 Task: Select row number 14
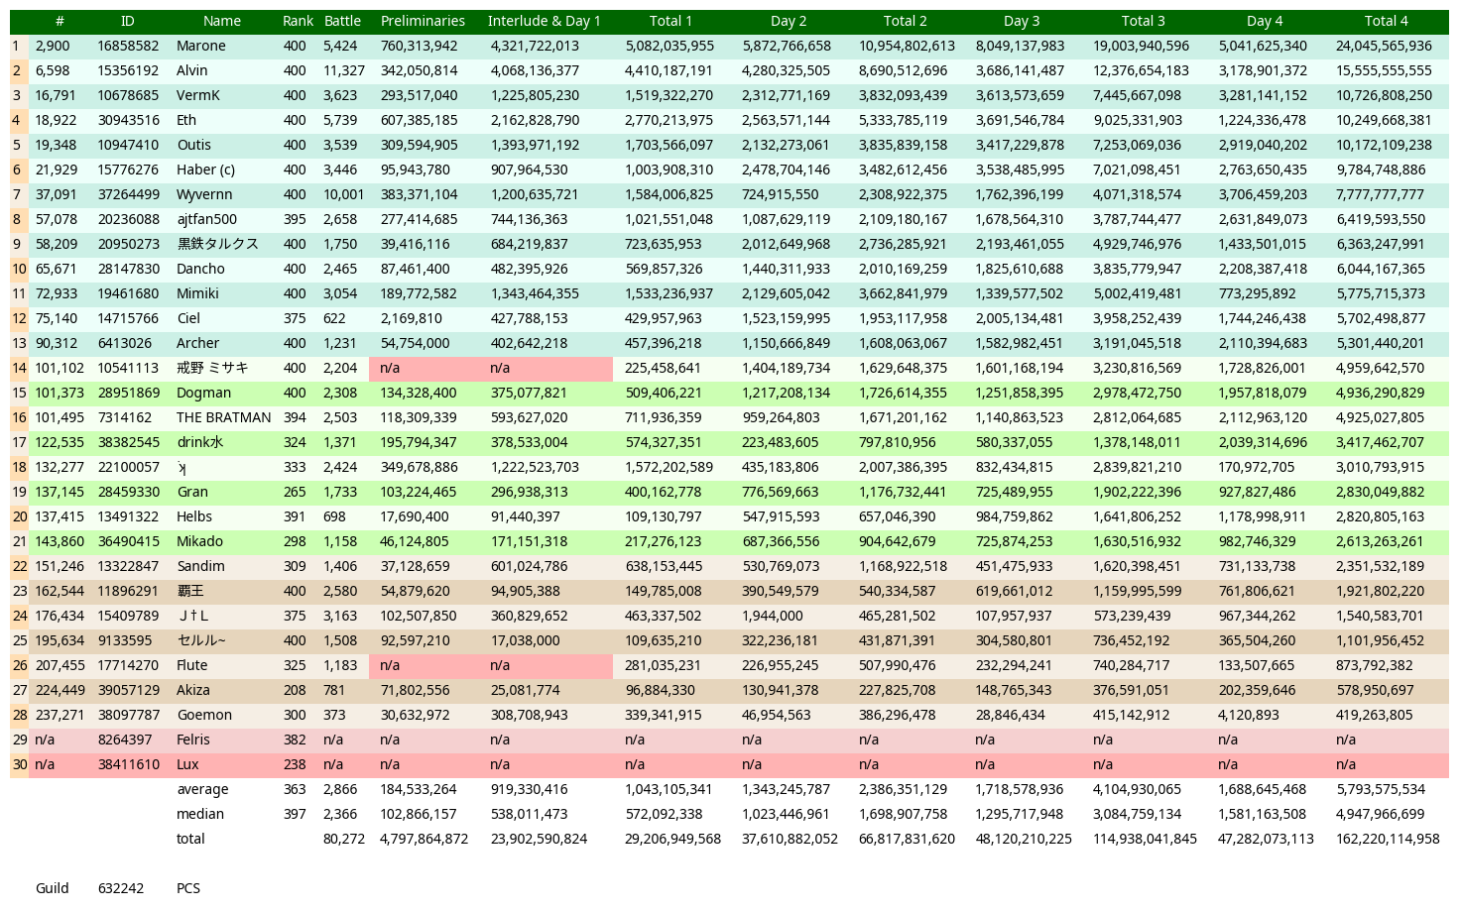click(19, 368)
